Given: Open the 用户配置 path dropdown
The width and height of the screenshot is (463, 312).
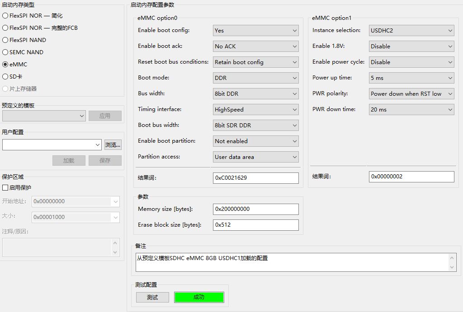Looking at the screenshot, I should pos(52,145).
